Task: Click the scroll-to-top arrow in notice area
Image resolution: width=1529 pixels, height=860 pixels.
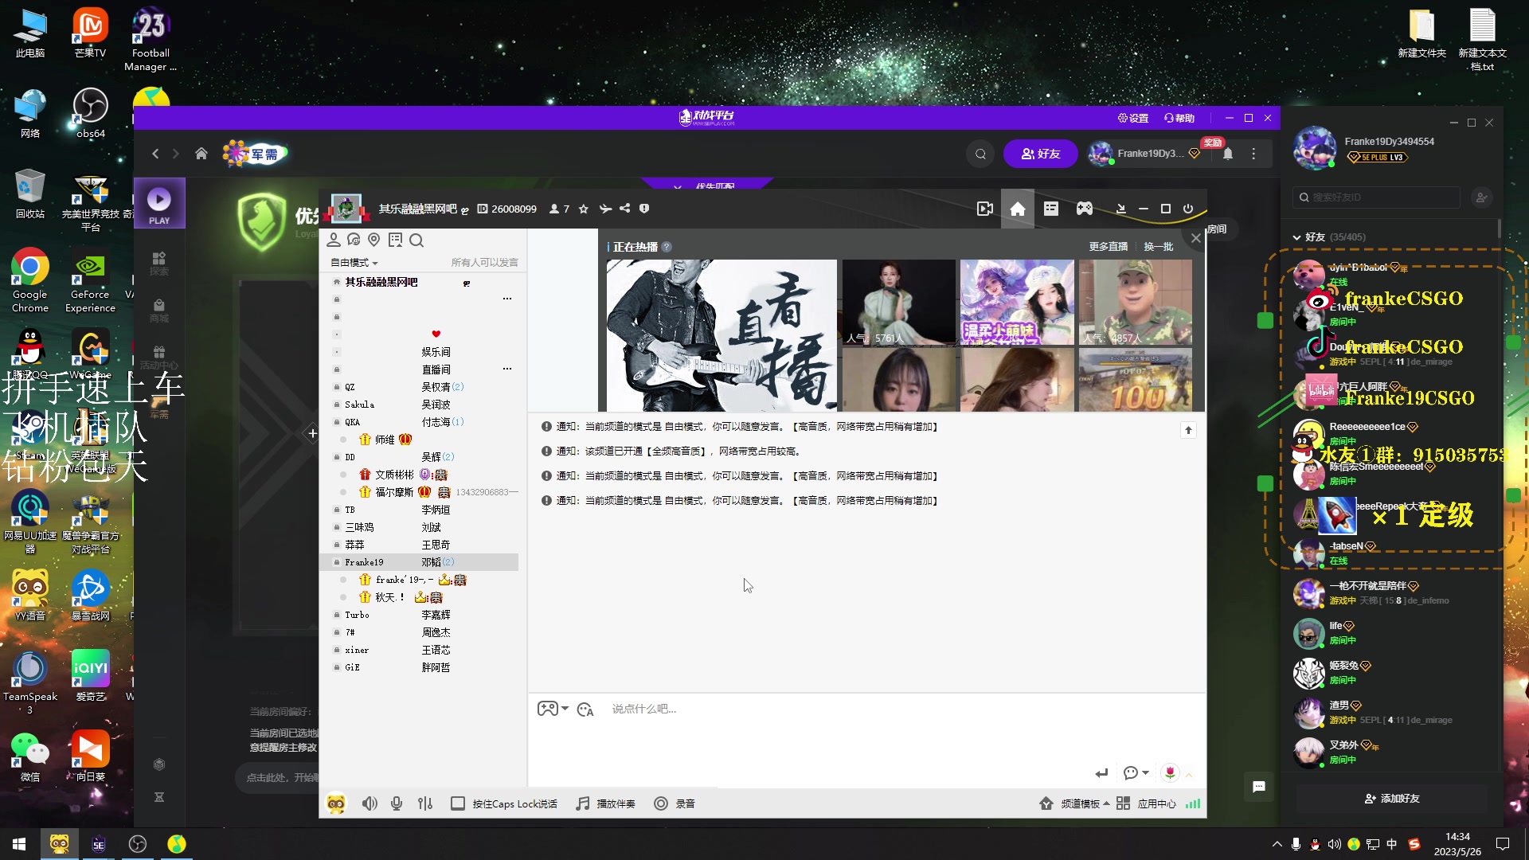Action: point(1188,430)
